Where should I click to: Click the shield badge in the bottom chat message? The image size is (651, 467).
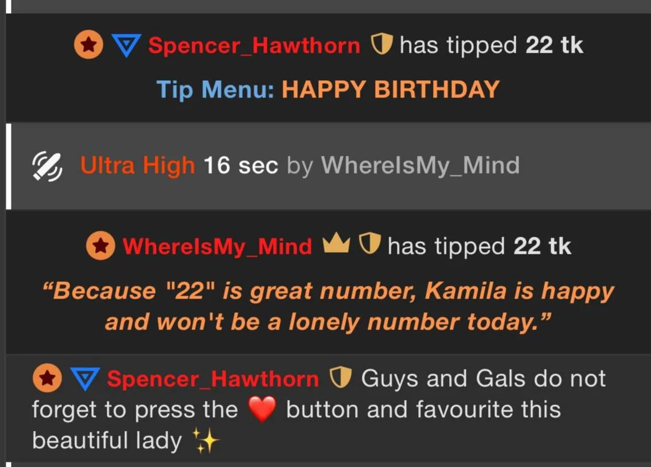[x=341, y=377]
